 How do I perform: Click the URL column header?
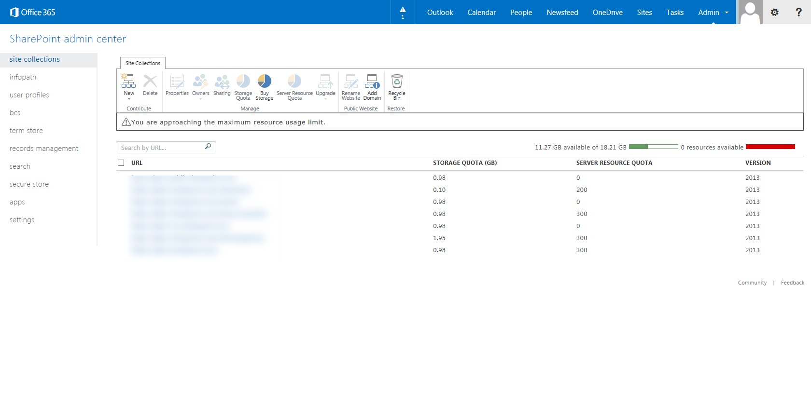[x=137, y=163]
